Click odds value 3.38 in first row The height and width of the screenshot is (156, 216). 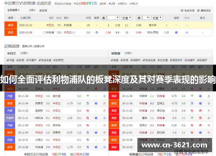coord(118,25)
